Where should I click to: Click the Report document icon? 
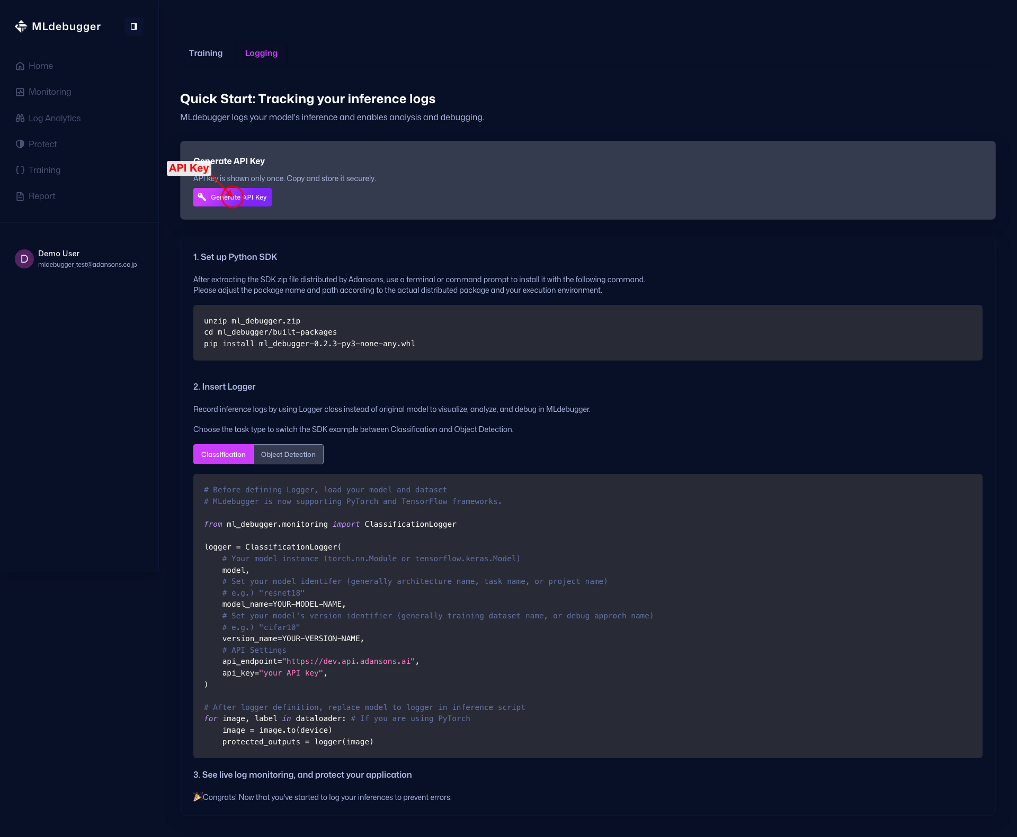[x=20, y=196]
